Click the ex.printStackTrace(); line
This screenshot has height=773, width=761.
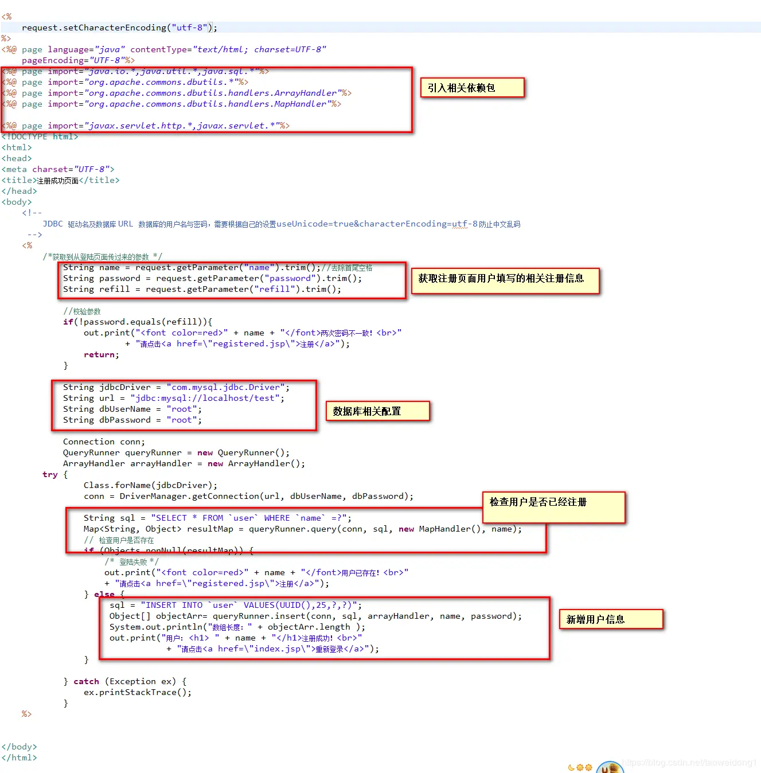tap(138, 692)
